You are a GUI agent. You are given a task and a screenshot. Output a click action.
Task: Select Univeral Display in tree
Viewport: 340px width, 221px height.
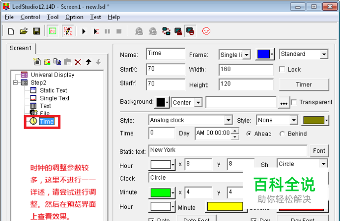coord(53,75)
